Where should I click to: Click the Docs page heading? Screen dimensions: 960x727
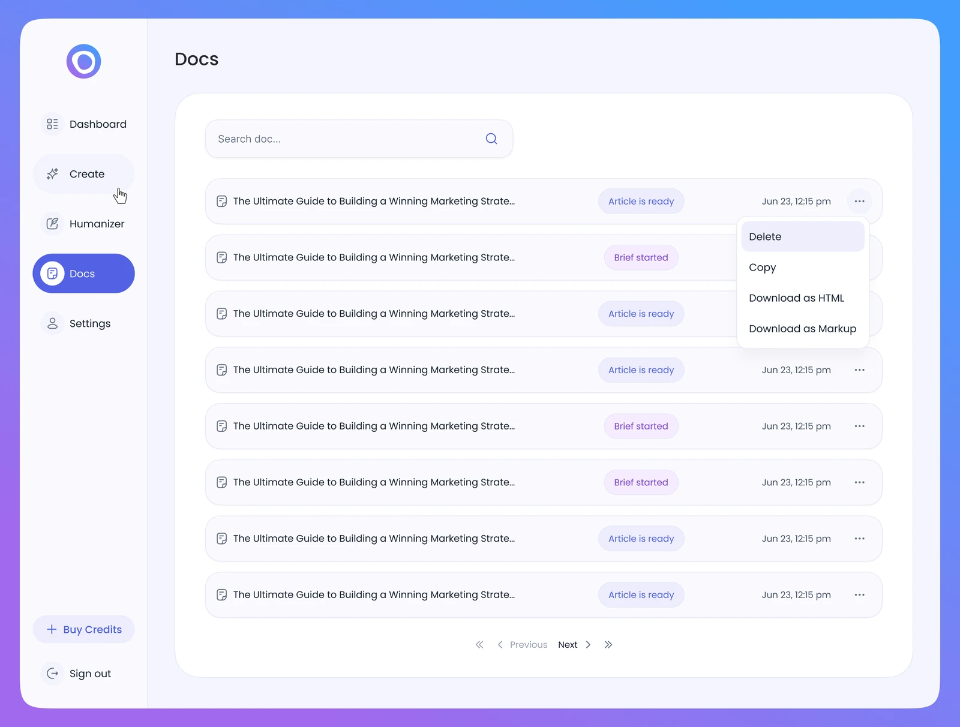pos(196,59)
